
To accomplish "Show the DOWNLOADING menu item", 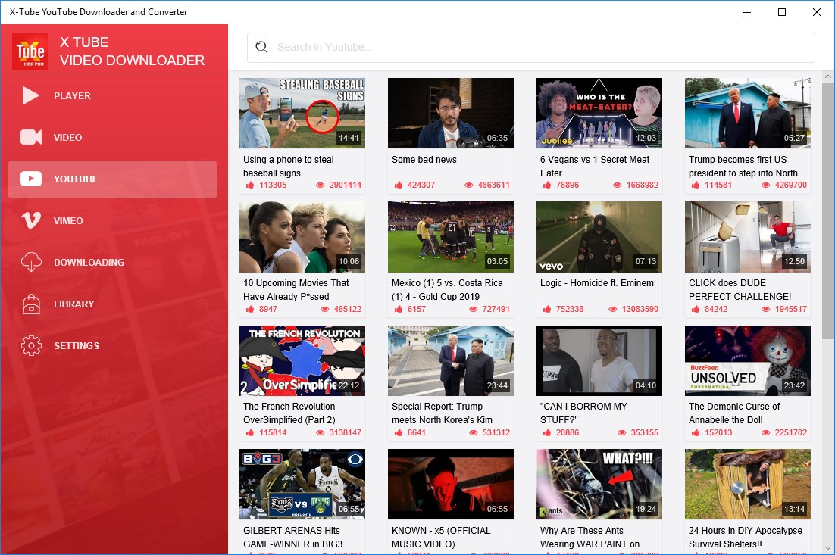I will tap(112, 262).
